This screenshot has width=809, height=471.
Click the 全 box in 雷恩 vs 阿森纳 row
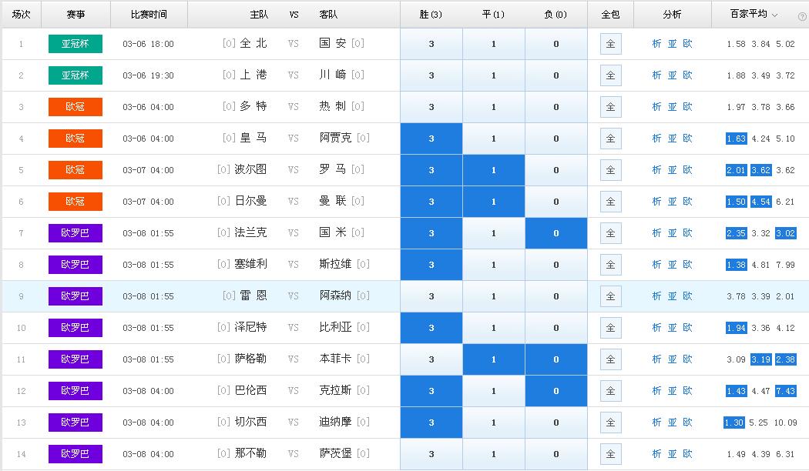coord(610,296)
